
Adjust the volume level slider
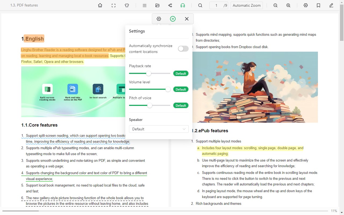click(150, 89)
